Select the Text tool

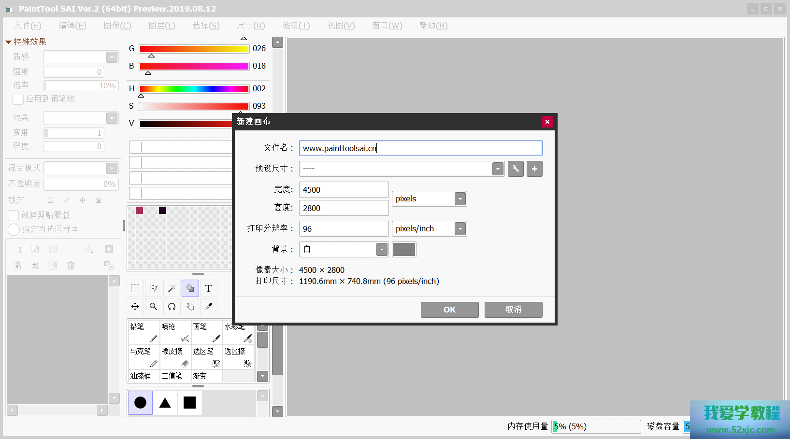[208, 288]
